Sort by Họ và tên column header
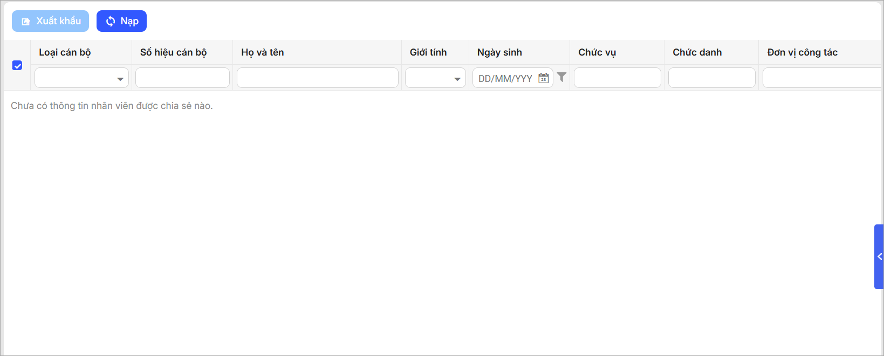The image size is (884, 356). tap(263, 52)
